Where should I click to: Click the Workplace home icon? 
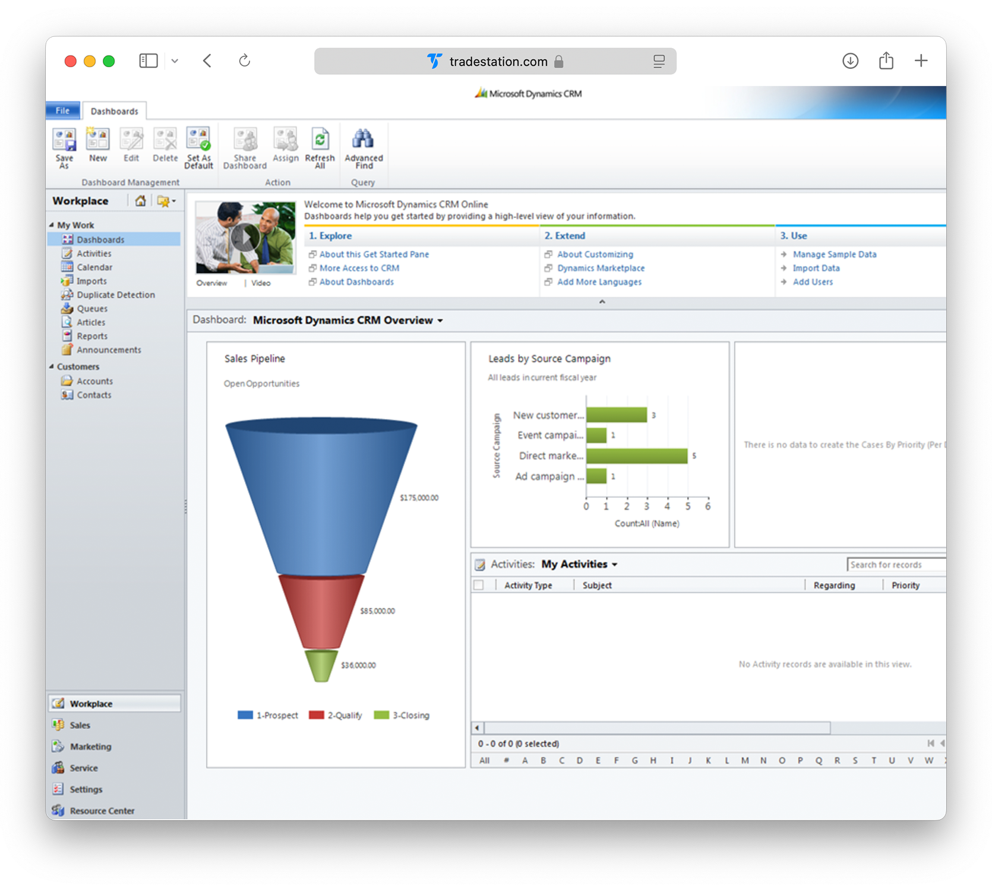[x=140, y=201]
